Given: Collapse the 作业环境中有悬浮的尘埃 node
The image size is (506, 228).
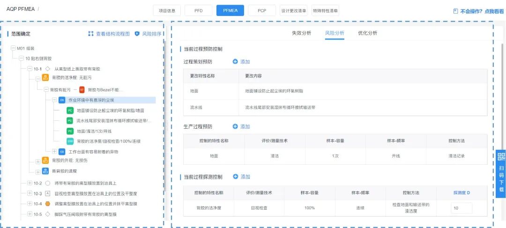Looking at the screenshot, I should tap(54, 100).
